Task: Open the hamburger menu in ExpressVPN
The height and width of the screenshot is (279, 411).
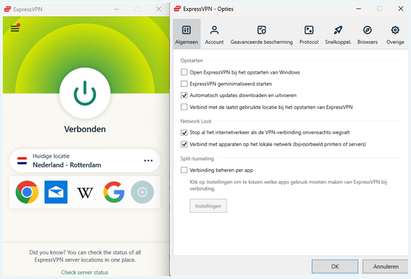Action: click(15, 28)
